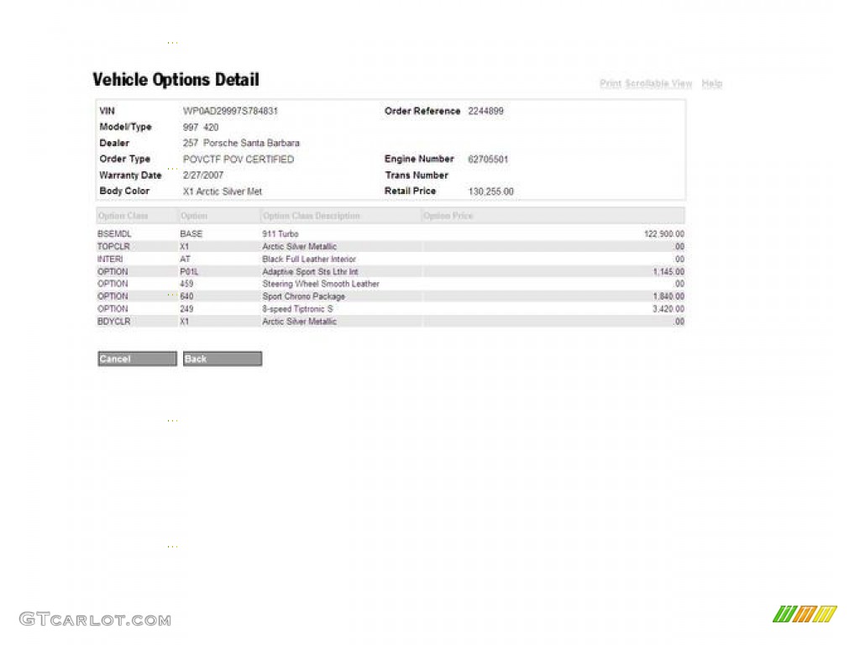Click Adaptive Sport Sts Lthr Int description
This screenshot has height=645, width=860.
click(x=310, y=271)
